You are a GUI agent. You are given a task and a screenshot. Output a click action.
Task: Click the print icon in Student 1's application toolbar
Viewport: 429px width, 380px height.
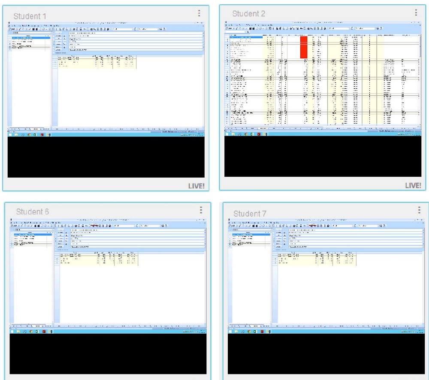click(16, 29)
